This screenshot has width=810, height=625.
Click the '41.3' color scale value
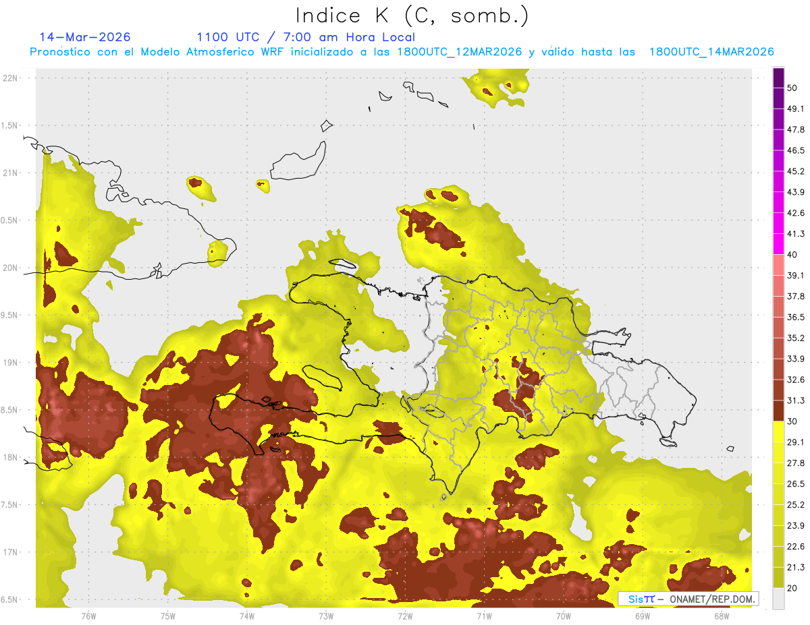796,234
